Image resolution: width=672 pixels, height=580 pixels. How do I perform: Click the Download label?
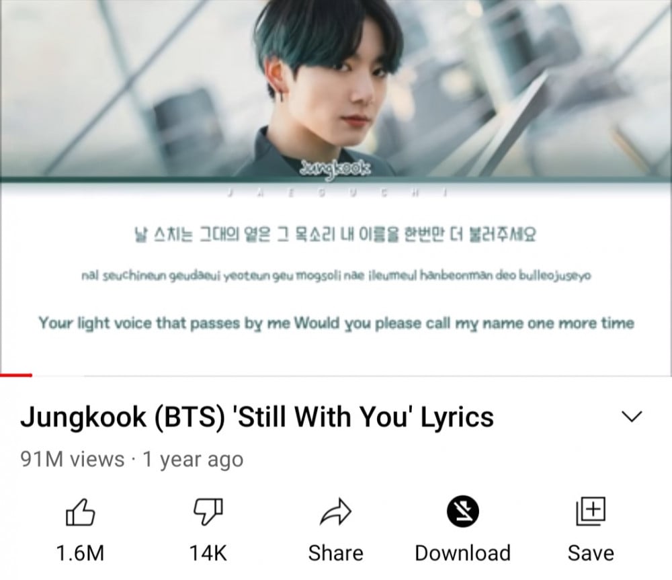point(463,553)
